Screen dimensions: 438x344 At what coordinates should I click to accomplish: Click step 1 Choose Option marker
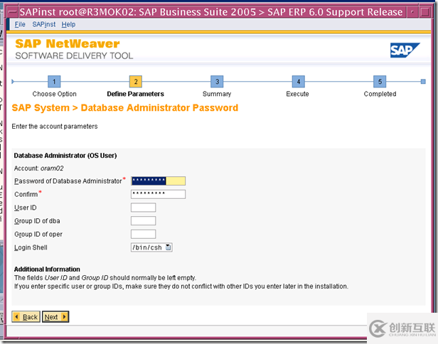point(54,82)
